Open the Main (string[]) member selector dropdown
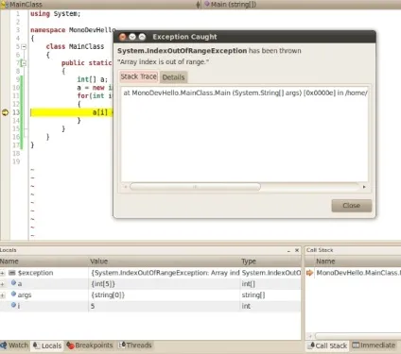The width and height of the screenshot is (401, 354). (x=301, y=5)
